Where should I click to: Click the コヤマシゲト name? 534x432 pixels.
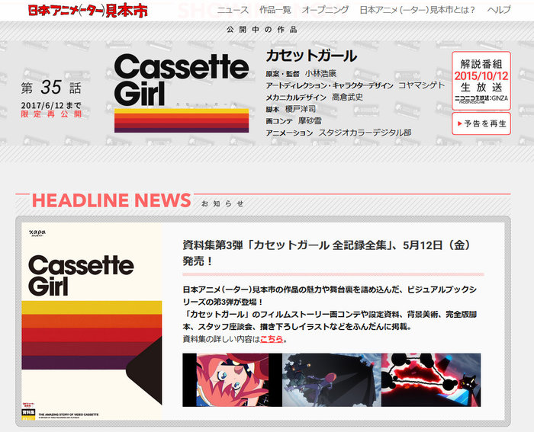tap(422, 85)
